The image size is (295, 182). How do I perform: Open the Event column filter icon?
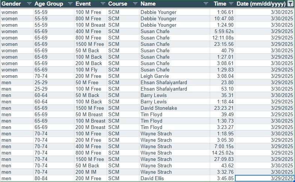coord(103,4)
